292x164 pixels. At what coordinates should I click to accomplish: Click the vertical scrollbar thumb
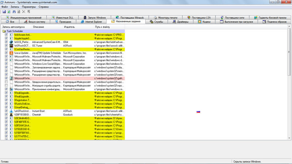pyautogui.click(x=289, y=52)
